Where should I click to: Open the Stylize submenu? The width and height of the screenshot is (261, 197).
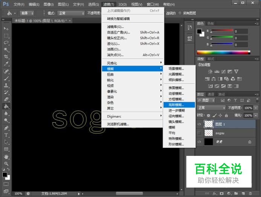133,63
